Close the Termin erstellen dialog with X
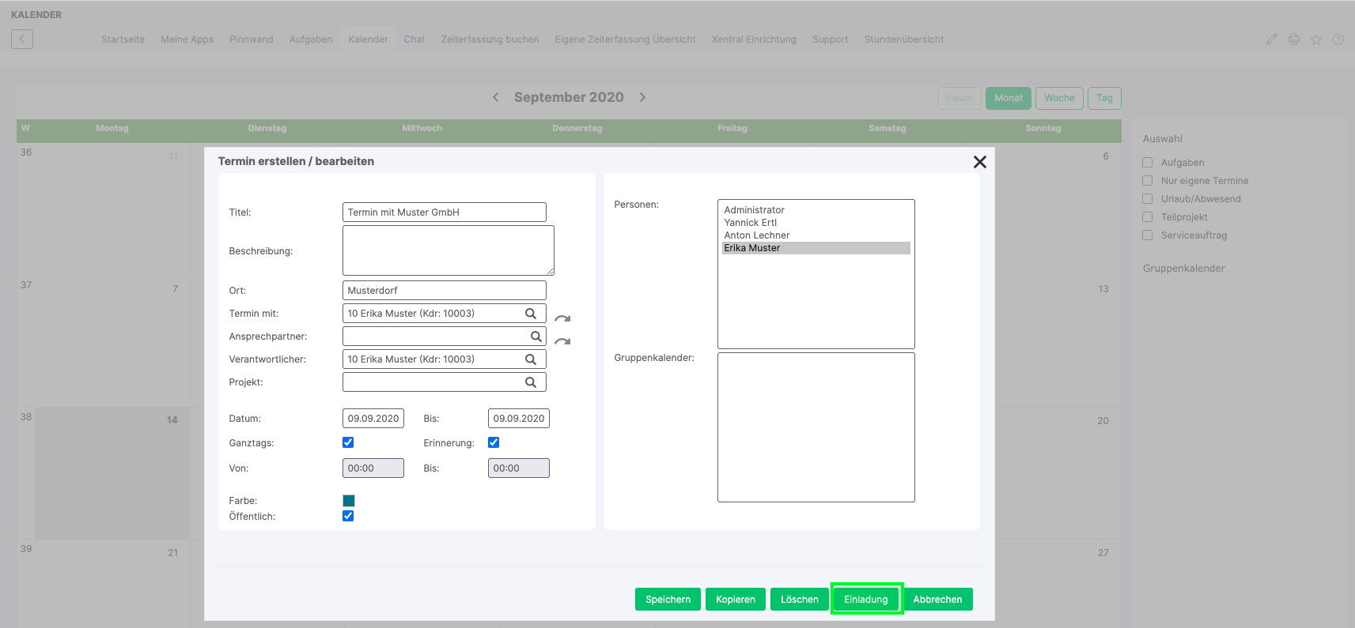Image resolution: width=1355 pixels, height=628 pixels. [979, 162]
